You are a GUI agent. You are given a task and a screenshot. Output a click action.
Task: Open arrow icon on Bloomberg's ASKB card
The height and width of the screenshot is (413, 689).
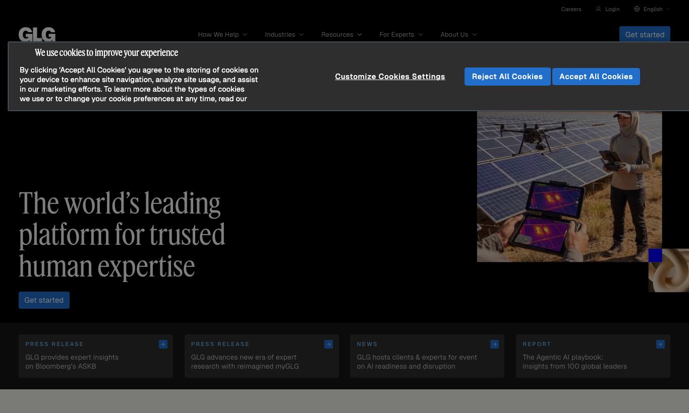(x=163, y=345)
